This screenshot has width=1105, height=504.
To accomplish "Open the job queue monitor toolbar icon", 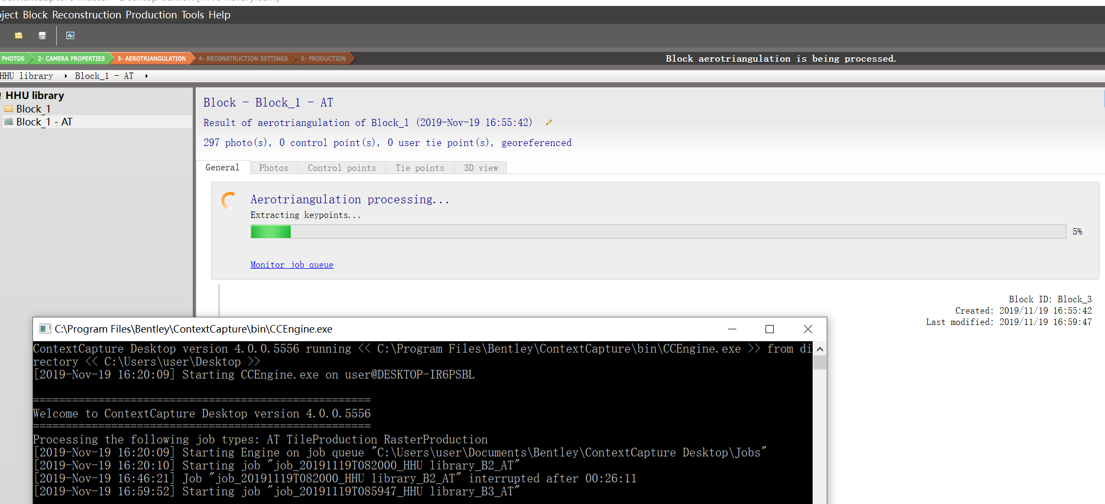I will click(70, 36).
